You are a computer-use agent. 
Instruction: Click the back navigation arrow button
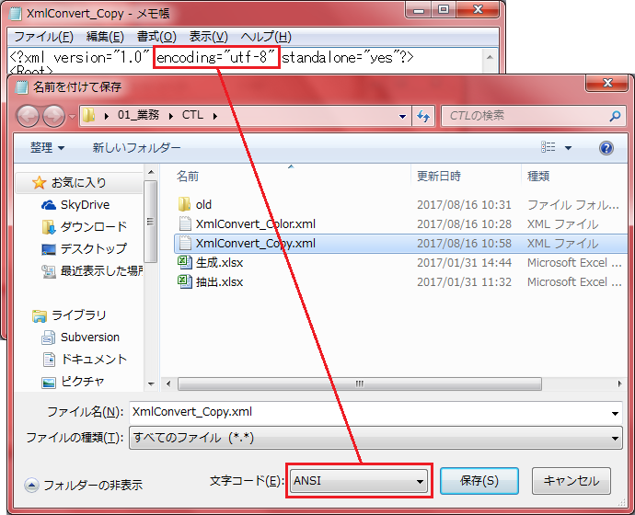point(28,116)
